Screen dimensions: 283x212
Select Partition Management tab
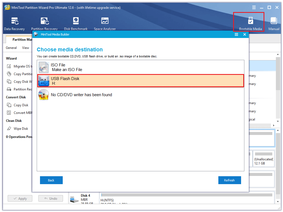coord(19,39)
